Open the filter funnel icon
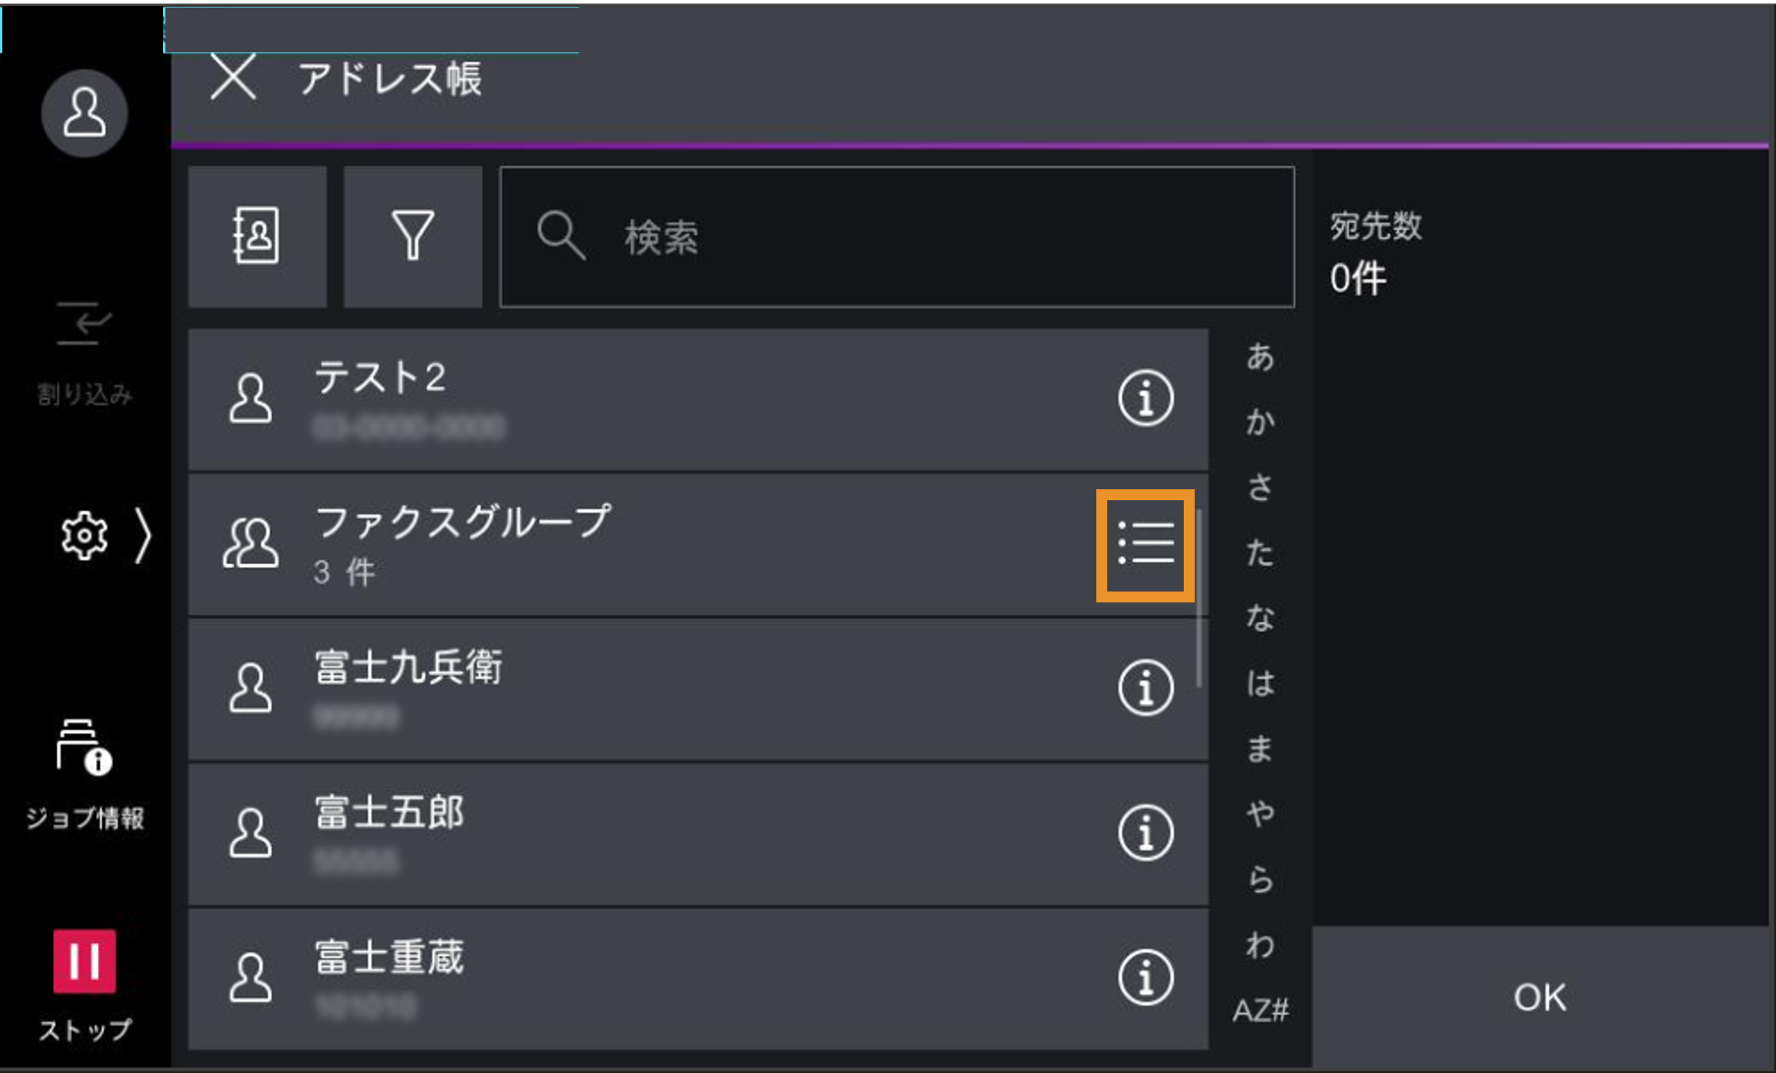 (413, 236)
